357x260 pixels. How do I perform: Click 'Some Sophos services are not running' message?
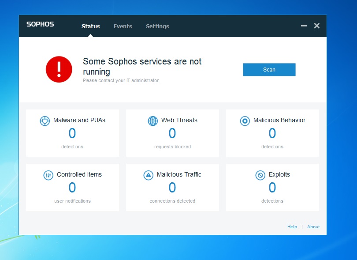coord(142,66)
